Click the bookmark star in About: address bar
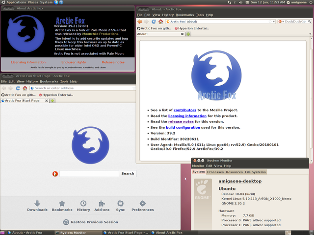This screenshot has height=235, width=314. (270, 22)
